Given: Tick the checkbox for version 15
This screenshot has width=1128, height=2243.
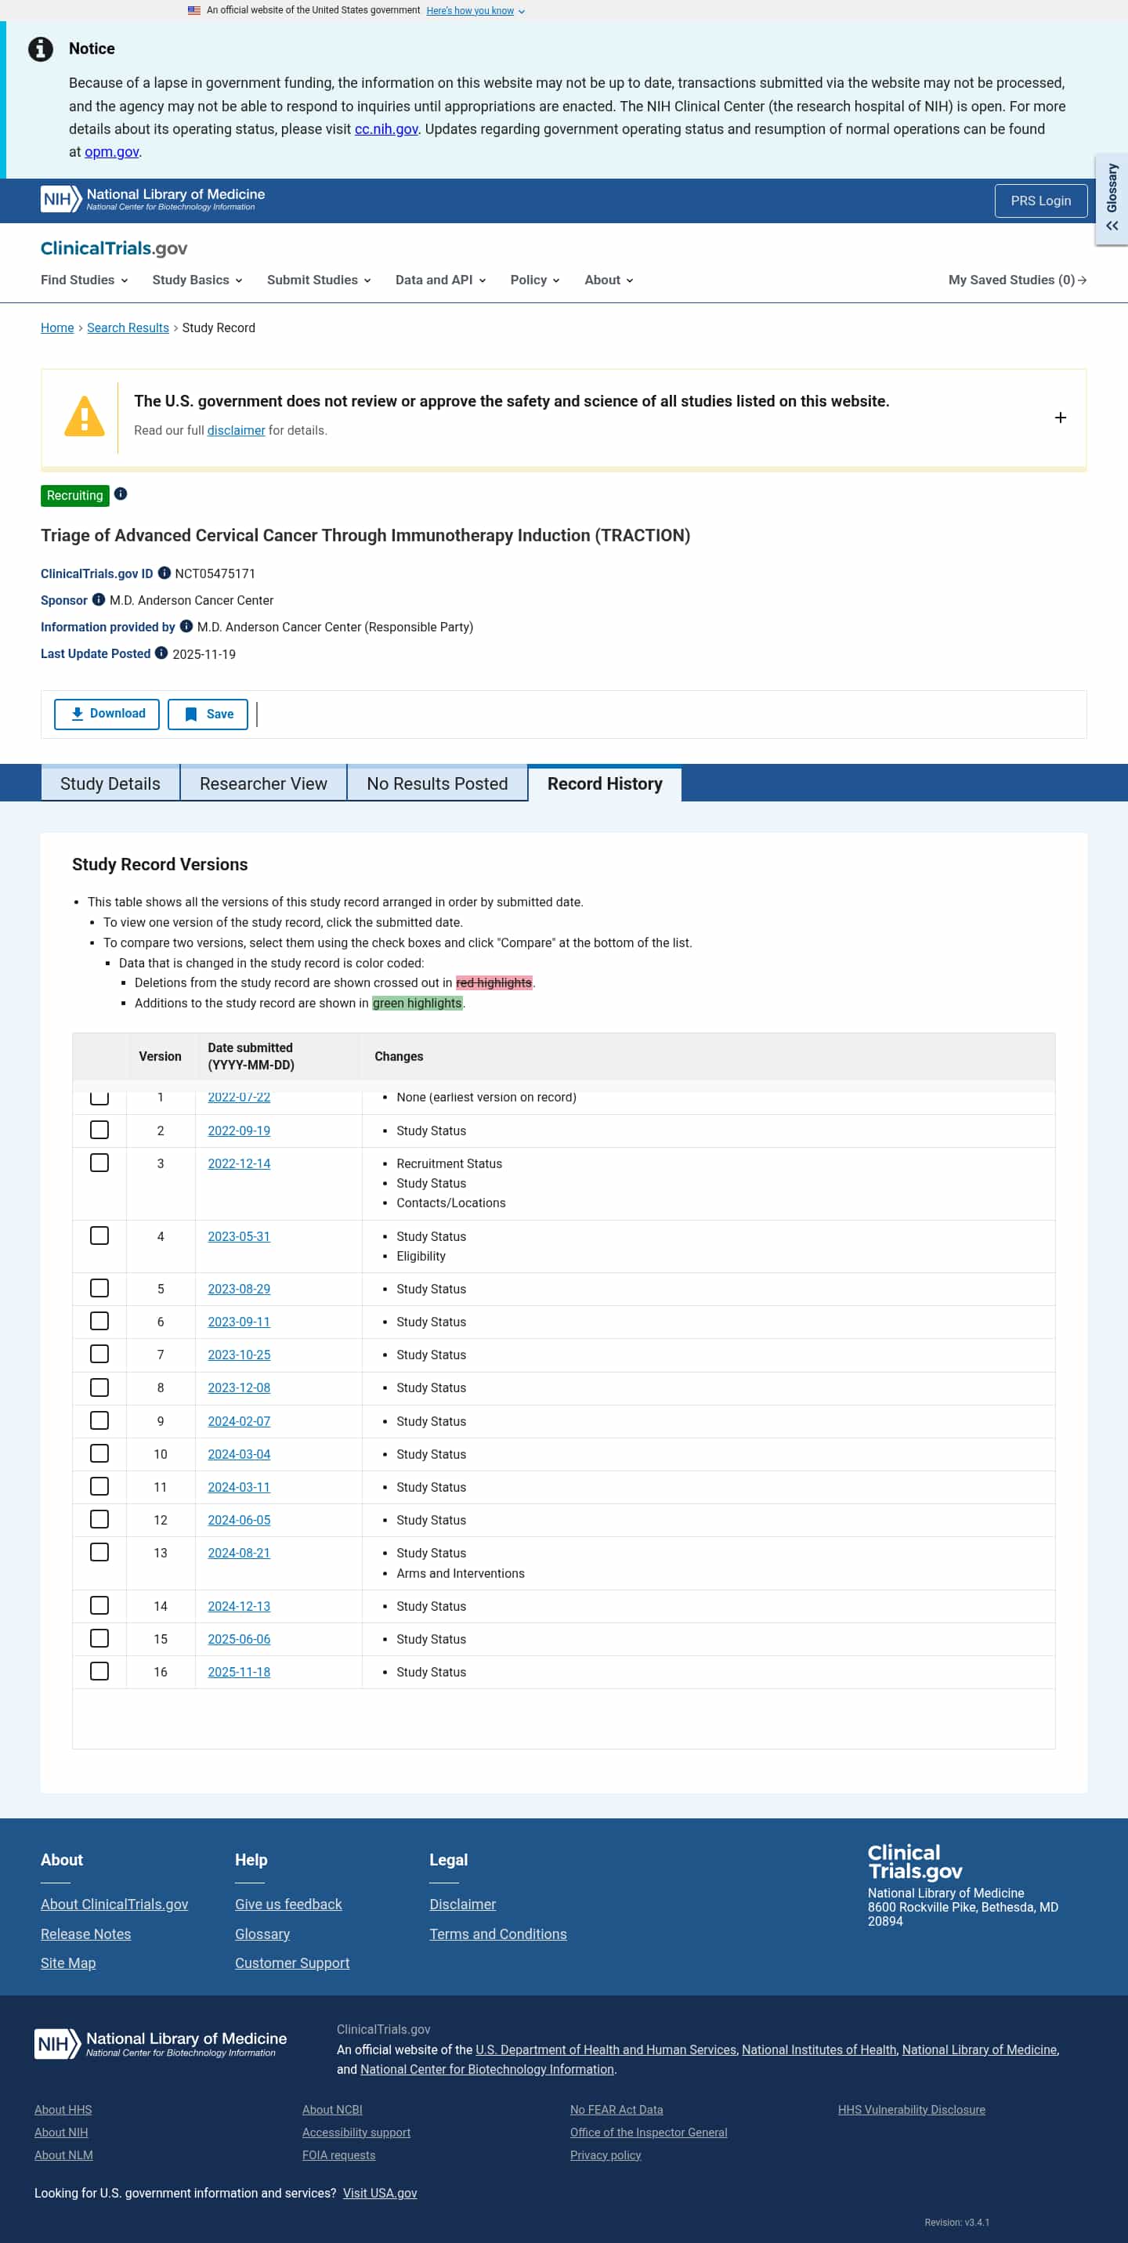Looking at the screenshot, I should click(100, 1639).
